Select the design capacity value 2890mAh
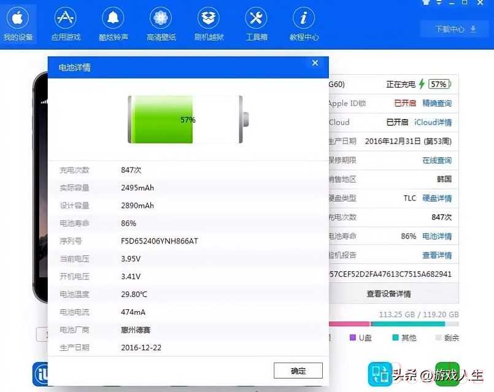Screen dimensions: 494x392 pos(137,206)
